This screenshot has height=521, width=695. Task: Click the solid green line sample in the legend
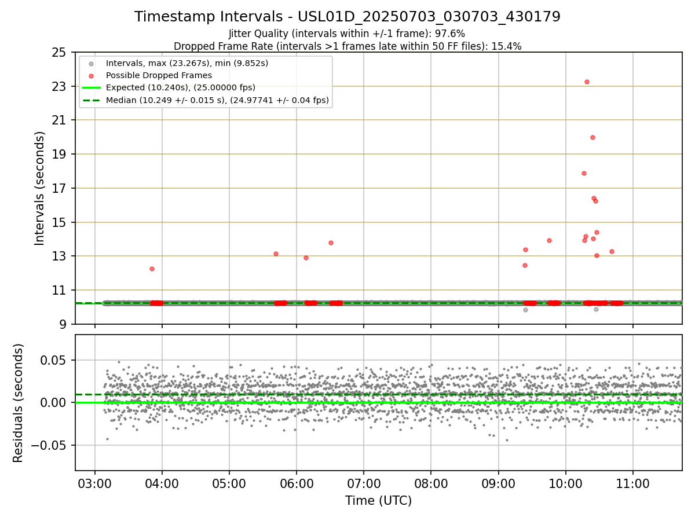(x=91, y=88)
